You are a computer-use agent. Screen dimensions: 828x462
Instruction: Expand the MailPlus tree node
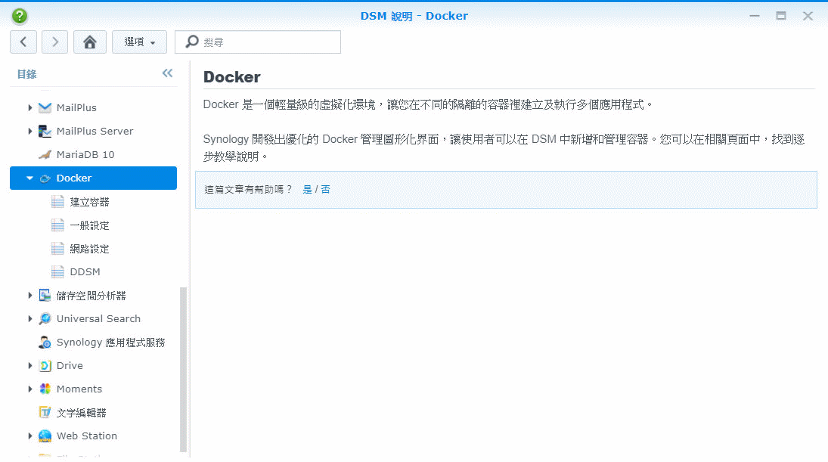(x=30, y=107)
